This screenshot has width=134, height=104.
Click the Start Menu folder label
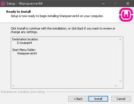(24, 50)
